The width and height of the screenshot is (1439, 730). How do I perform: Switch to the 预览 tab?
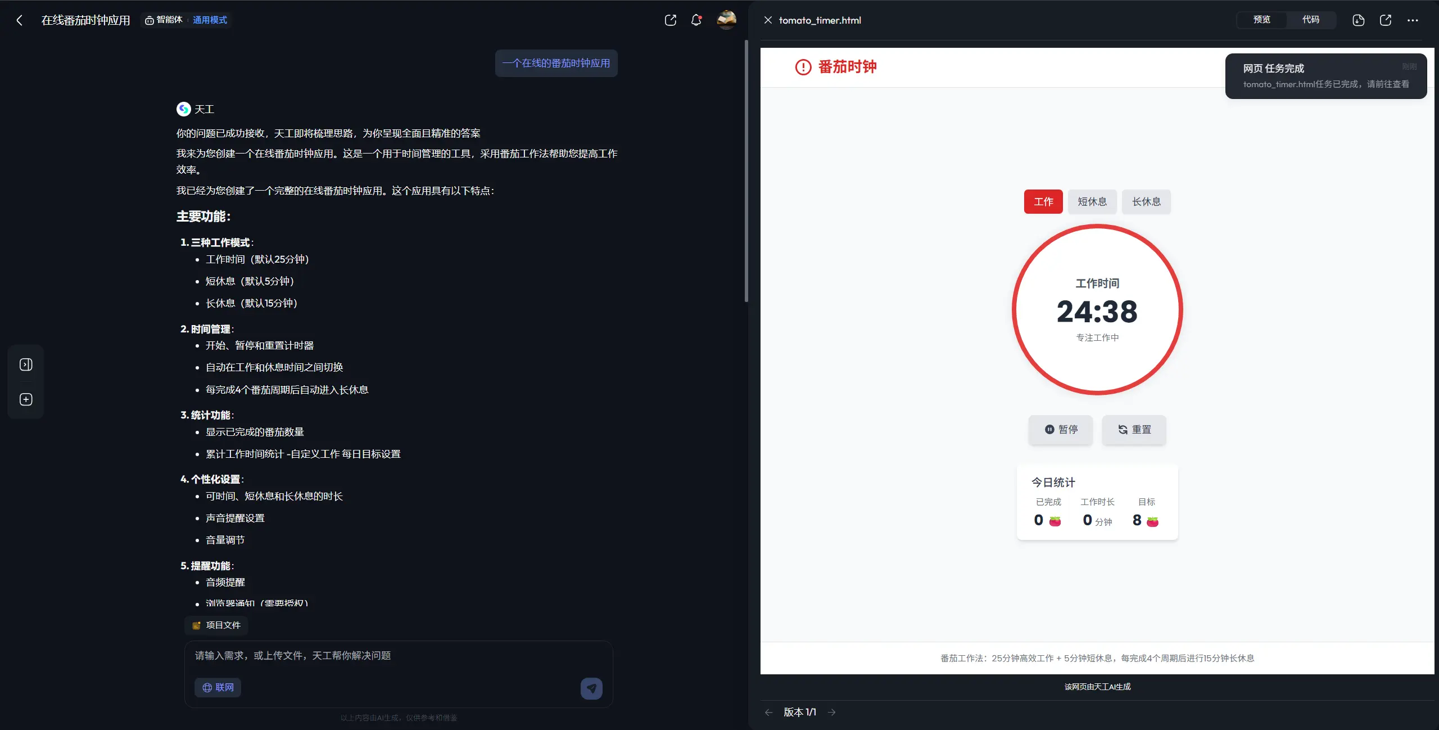[x=1261, y=20]
